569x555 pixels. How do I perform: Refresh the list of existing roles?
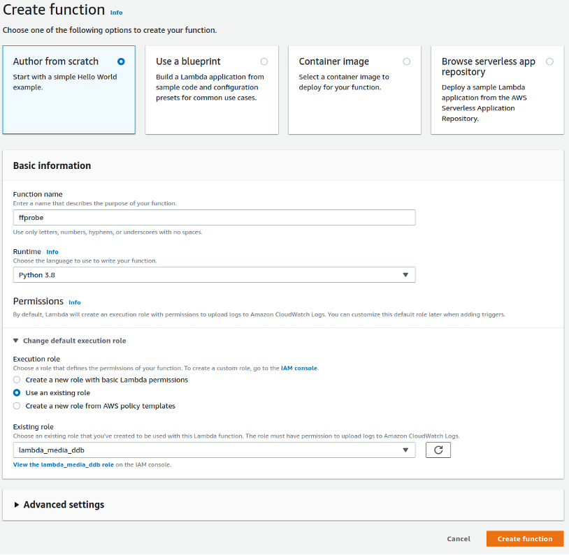[438, 450]
